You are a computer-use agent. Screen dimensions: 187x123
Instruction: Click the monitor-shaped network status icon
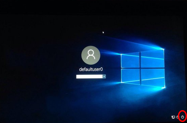pyautogui.click(x=173, y=117)
